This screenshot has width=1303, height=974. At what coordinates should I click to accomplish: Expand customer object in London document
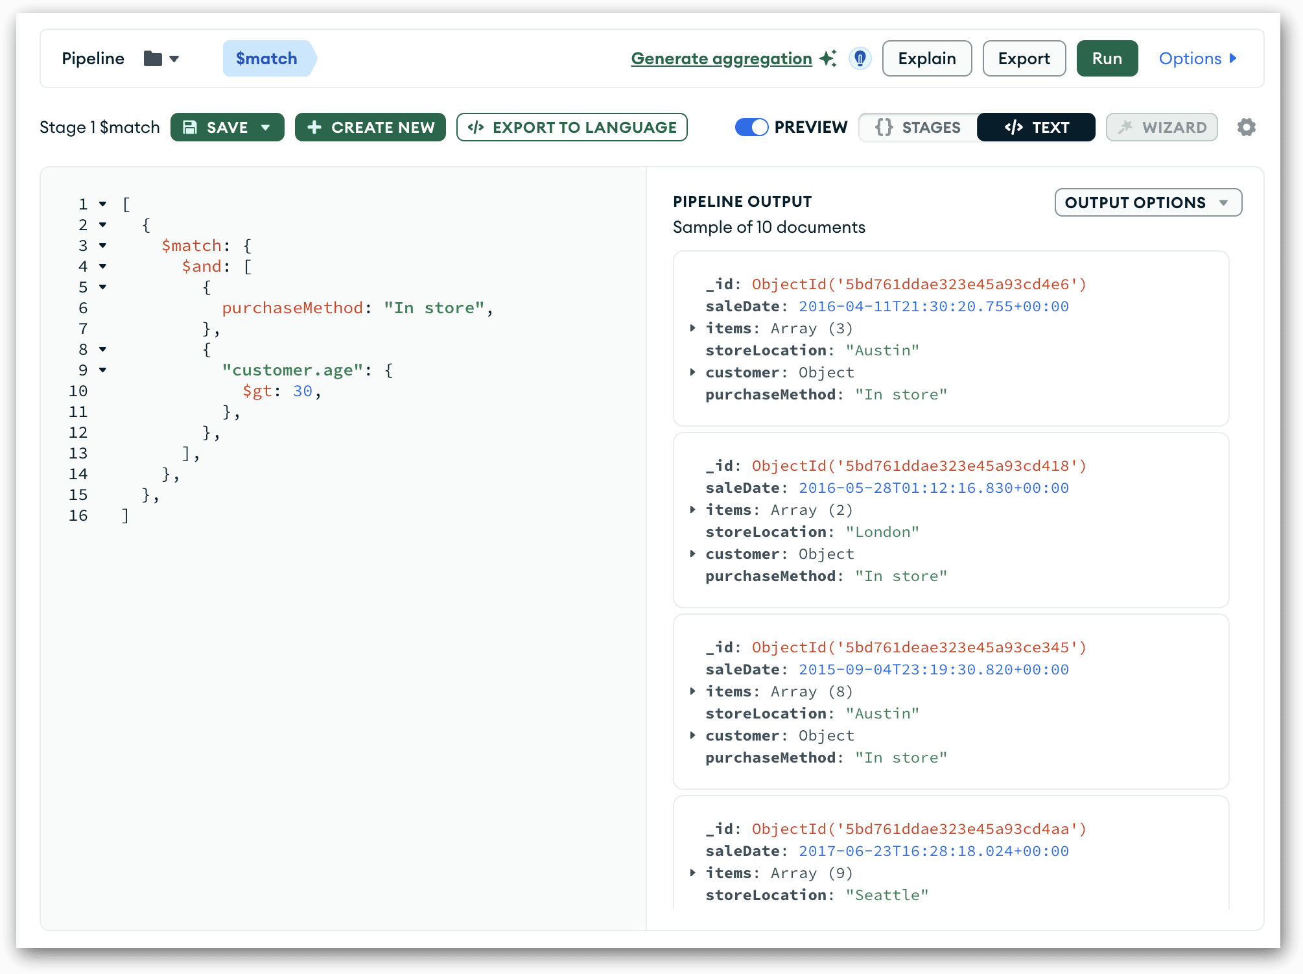[693, 554]
